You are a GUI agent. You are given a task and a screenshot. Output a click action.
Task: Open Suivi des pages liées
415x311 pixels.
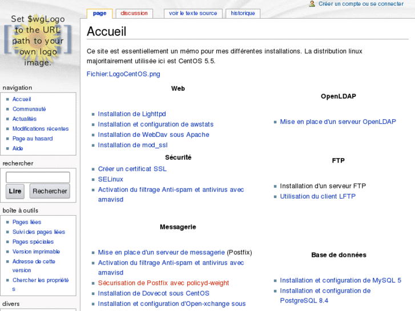click(x=39, y=232)
